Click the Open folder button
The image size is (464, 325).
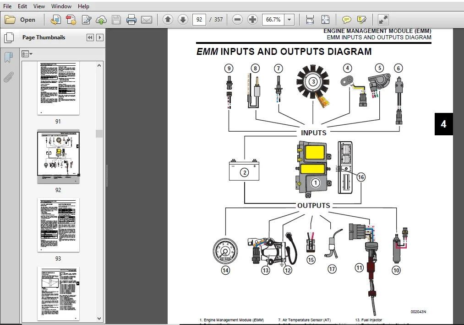(20, 20)
